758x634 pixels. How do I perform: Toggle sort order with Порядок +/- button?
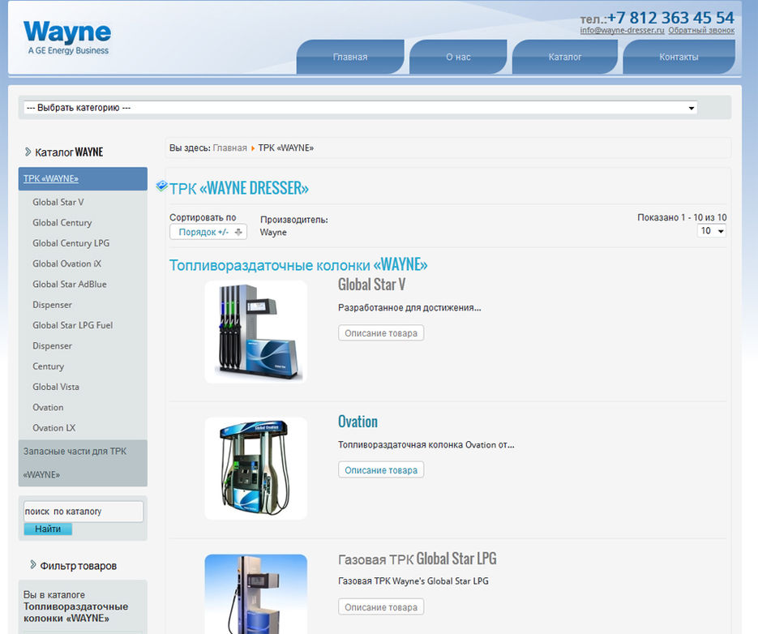tap(208, 232)
